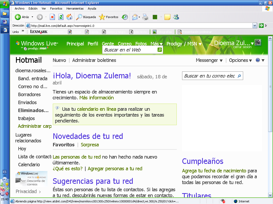Open the Ver menu
This screenshot has width=273, height=204.
(x=44, y=8)
